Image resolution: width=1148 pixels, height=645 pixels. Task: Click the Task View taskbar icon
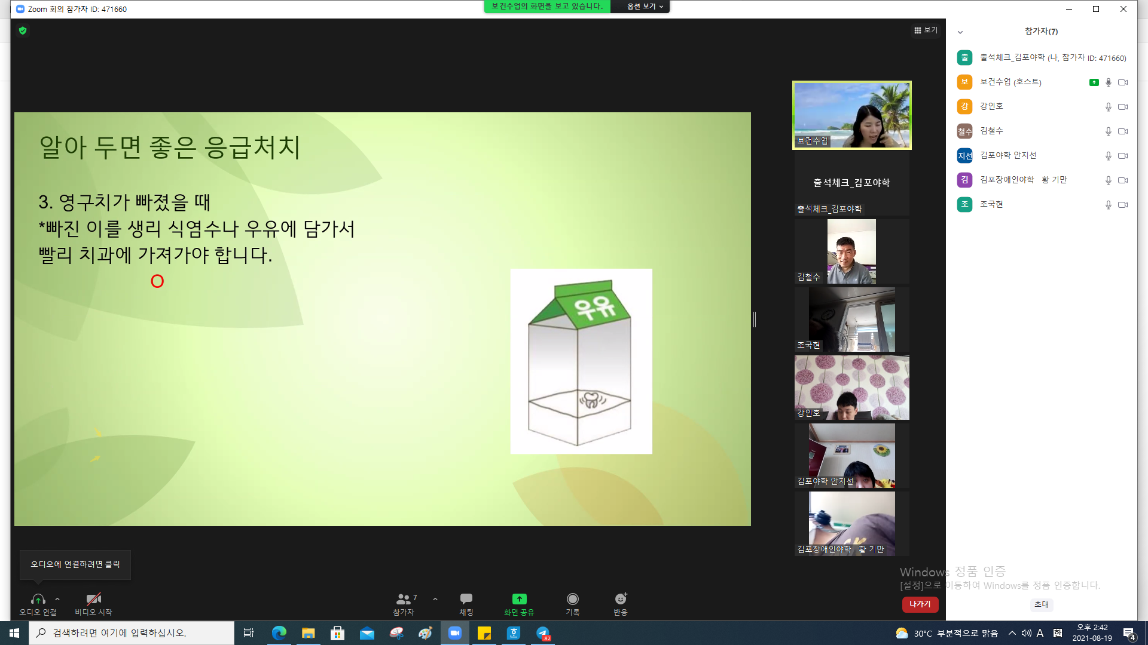[x=249, y=633]
